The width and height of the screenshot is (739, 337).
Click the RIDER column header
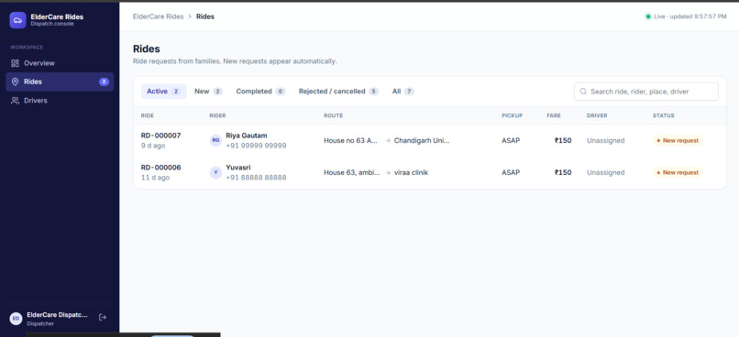[217, 115]
